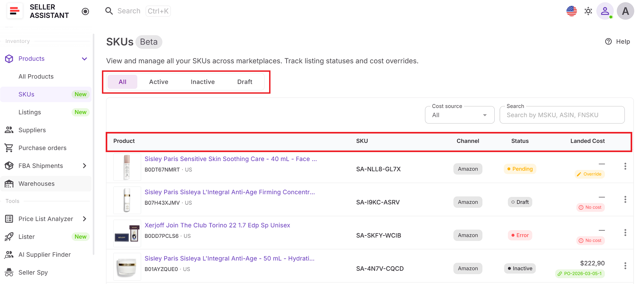
Task: Click the Purchase orders cart icon
Action: [9, 148]
